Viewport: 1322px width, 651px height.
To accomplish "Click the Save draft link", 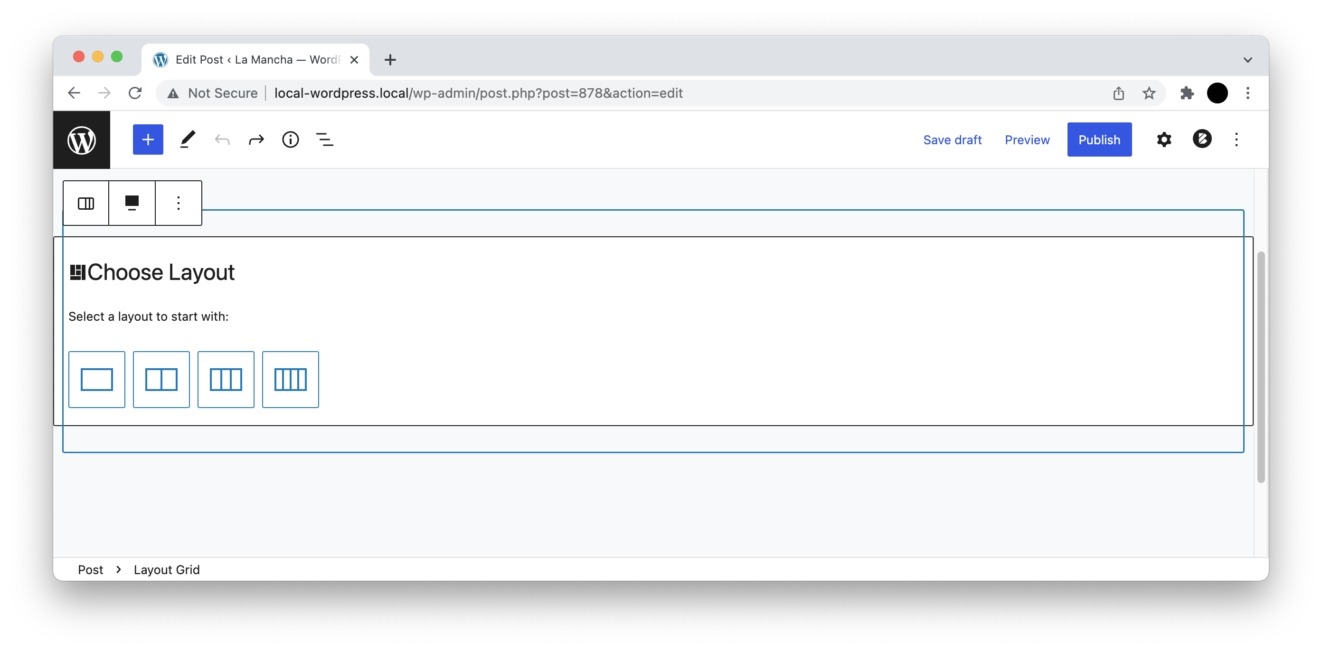I will pyautogui.click(x=953, y=139).
